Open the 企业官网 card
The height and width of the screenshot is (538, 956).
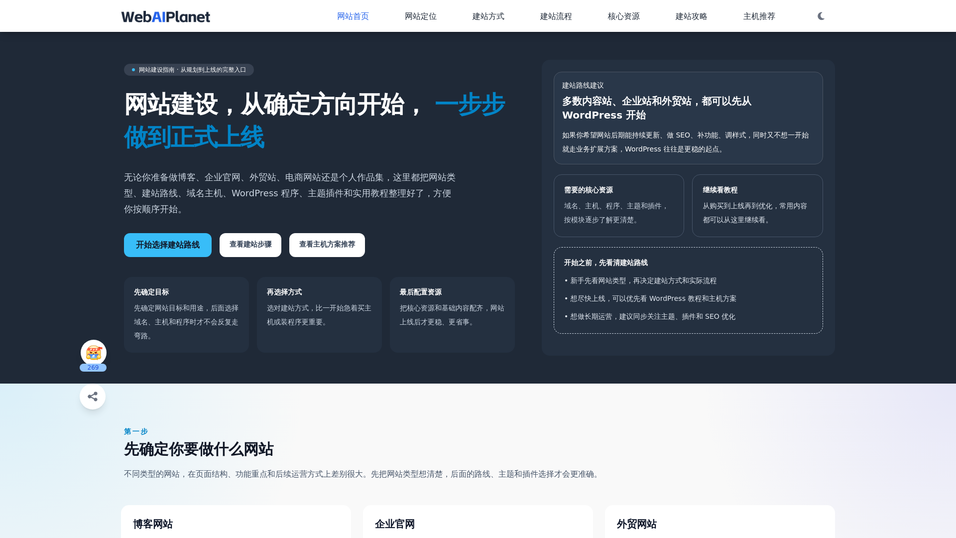click(478, 522)
